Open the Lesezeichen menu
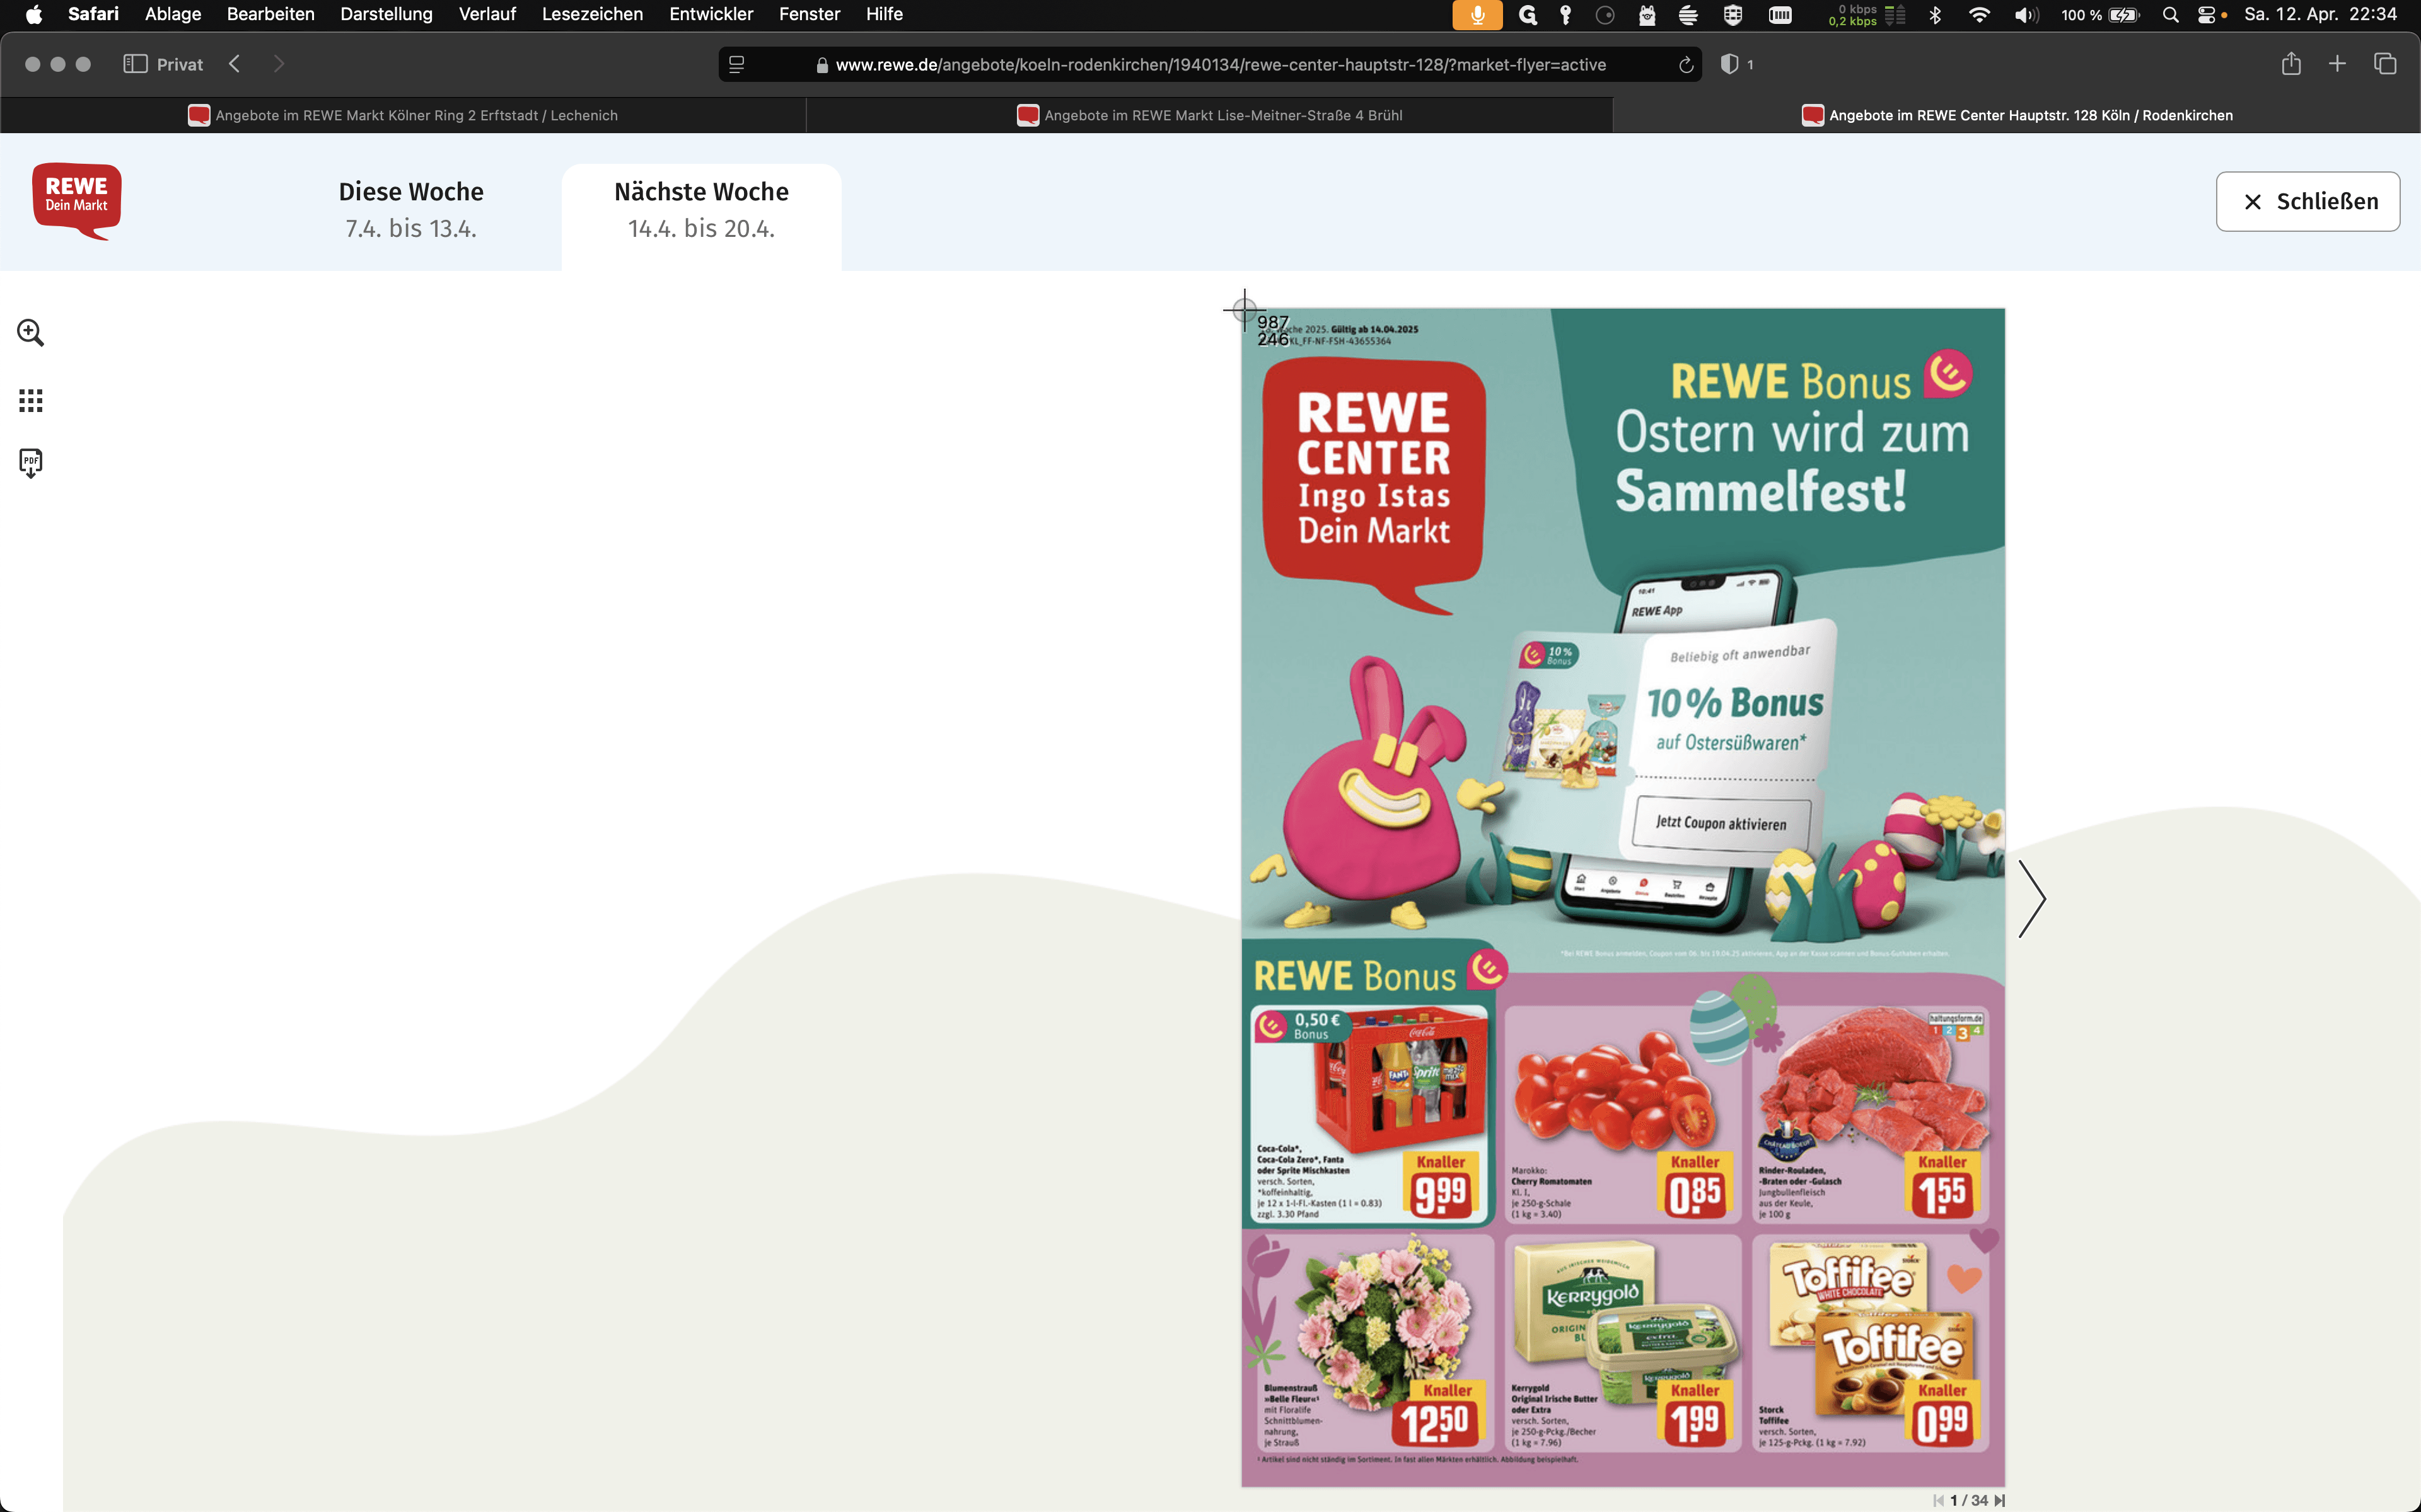The image size is (2421, 1512). coord(592,14)
